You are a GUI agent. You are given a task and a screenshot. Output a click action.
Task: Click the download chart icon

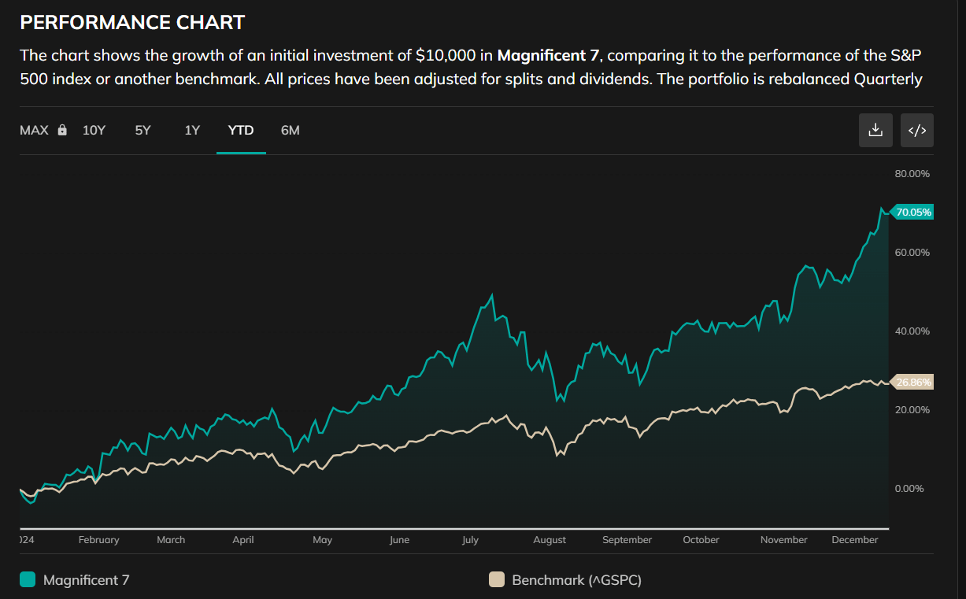pos(875,130)
